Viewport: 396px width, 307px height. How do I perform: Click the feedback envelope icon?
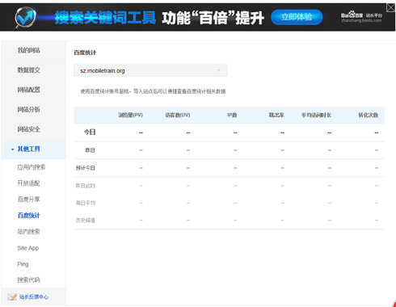(12, 296)
